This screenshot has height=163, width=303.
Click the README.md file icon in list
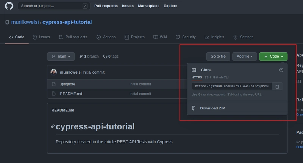tap(54, 94)
